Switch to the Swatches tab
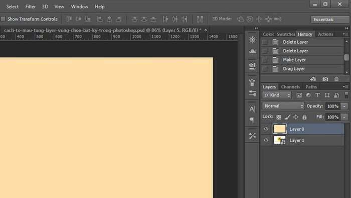This screenshot has width=351, height=198. pos(286,34)
